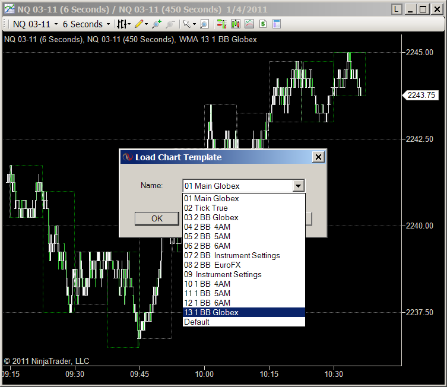Pick '05 2 BB 5AM' template

click(x=244, y=236)
